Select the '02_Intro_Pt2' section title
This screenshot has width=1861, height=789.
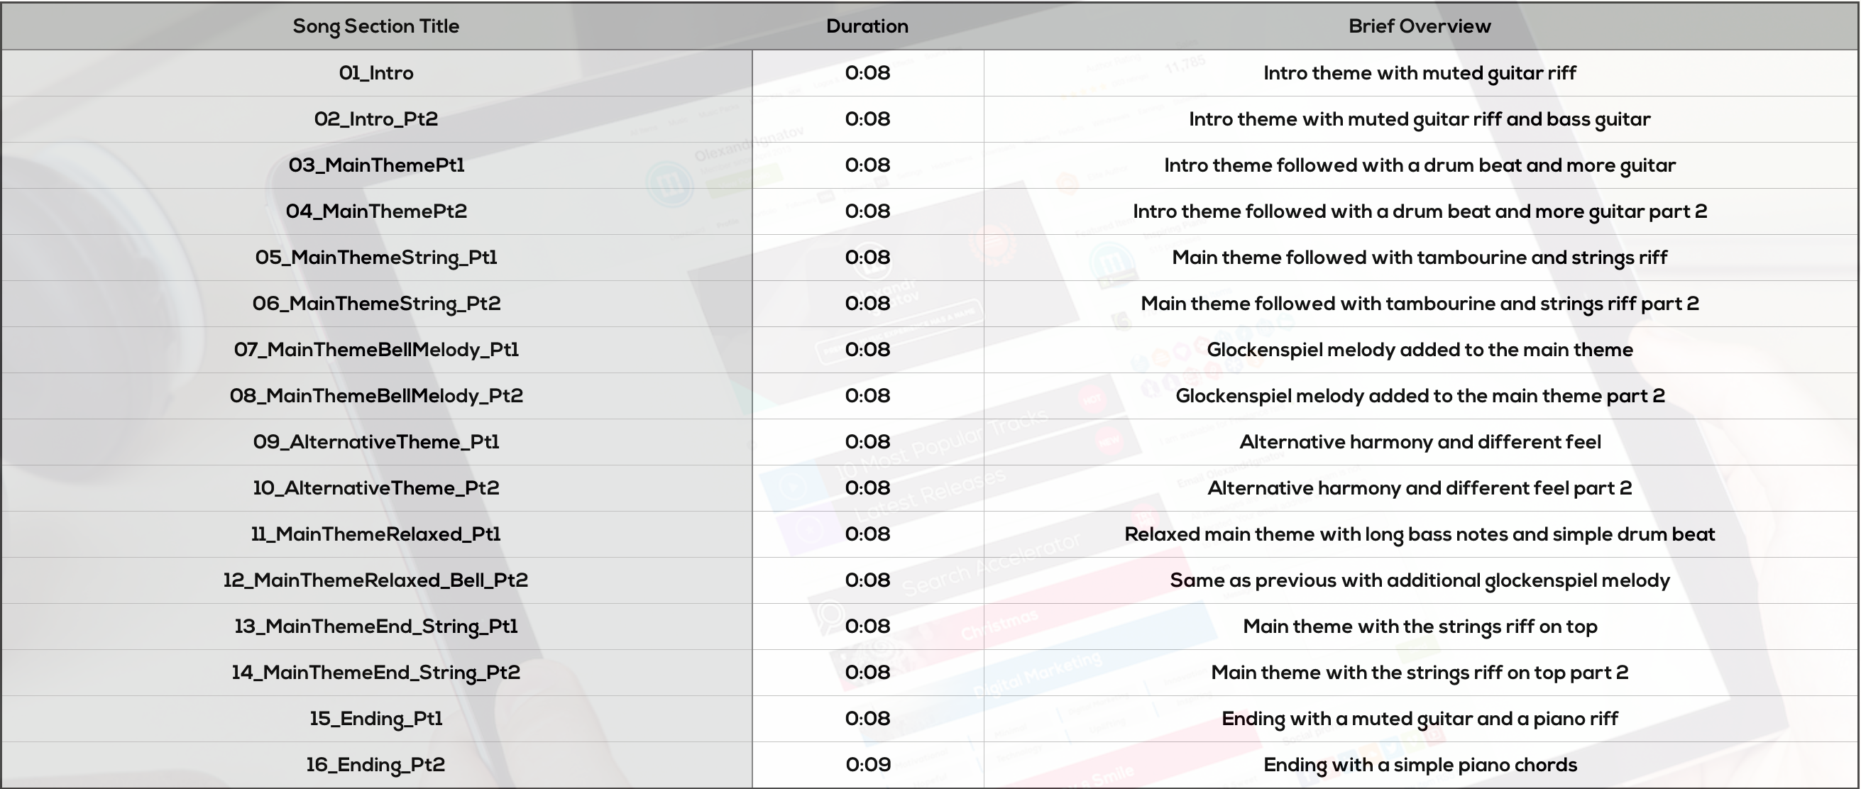pos(375,119)
